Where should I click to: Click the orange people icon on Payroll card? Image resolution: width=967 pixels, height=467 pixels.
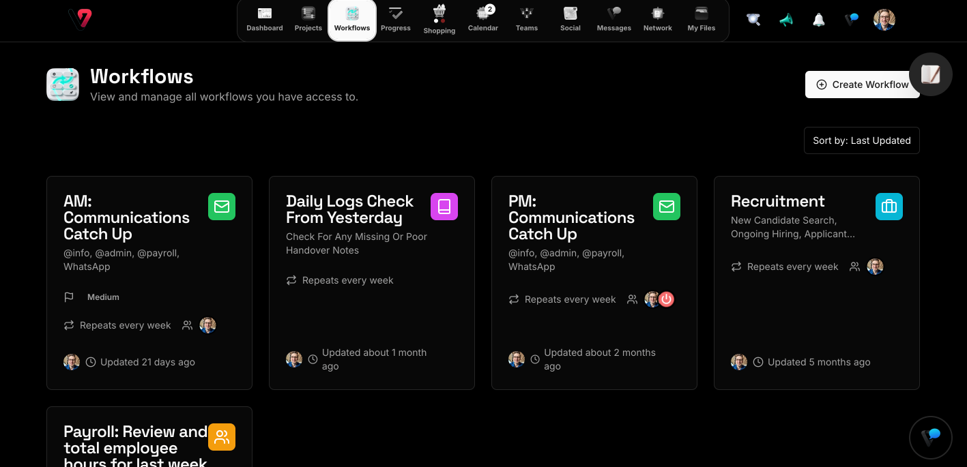222,437
